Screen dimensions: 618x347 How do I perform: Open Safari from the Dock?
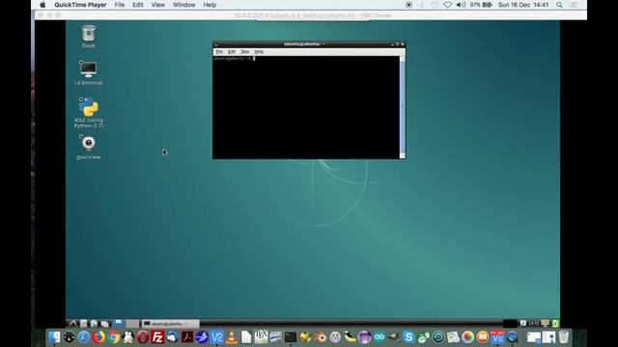point(84,337)
